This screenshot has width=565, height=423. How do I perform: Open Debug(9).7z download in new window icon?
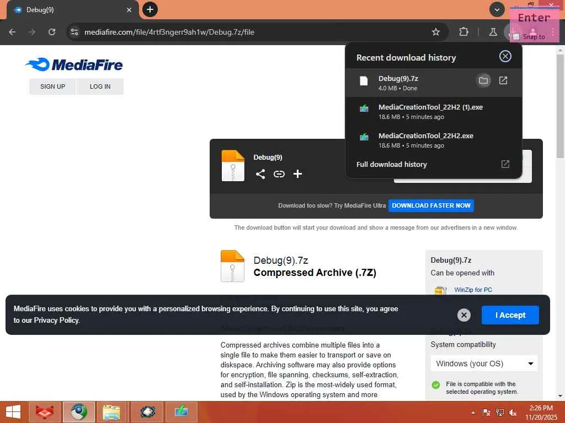click(503, 80)
